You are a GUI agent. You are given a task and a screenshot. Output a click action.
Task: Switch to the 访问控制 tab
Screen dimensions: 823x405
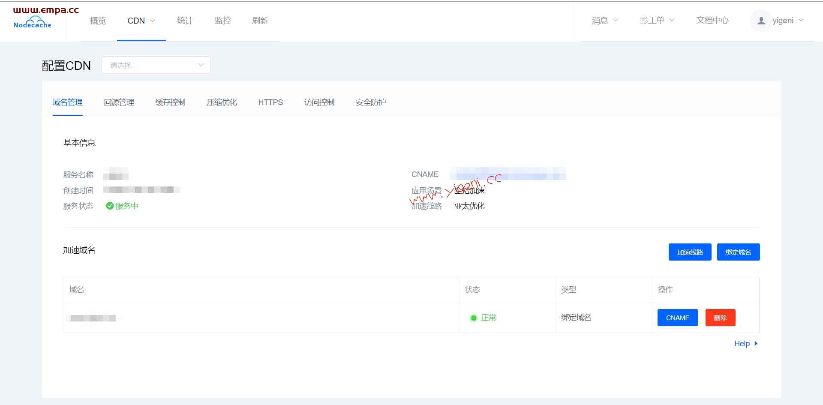point(319,102)
